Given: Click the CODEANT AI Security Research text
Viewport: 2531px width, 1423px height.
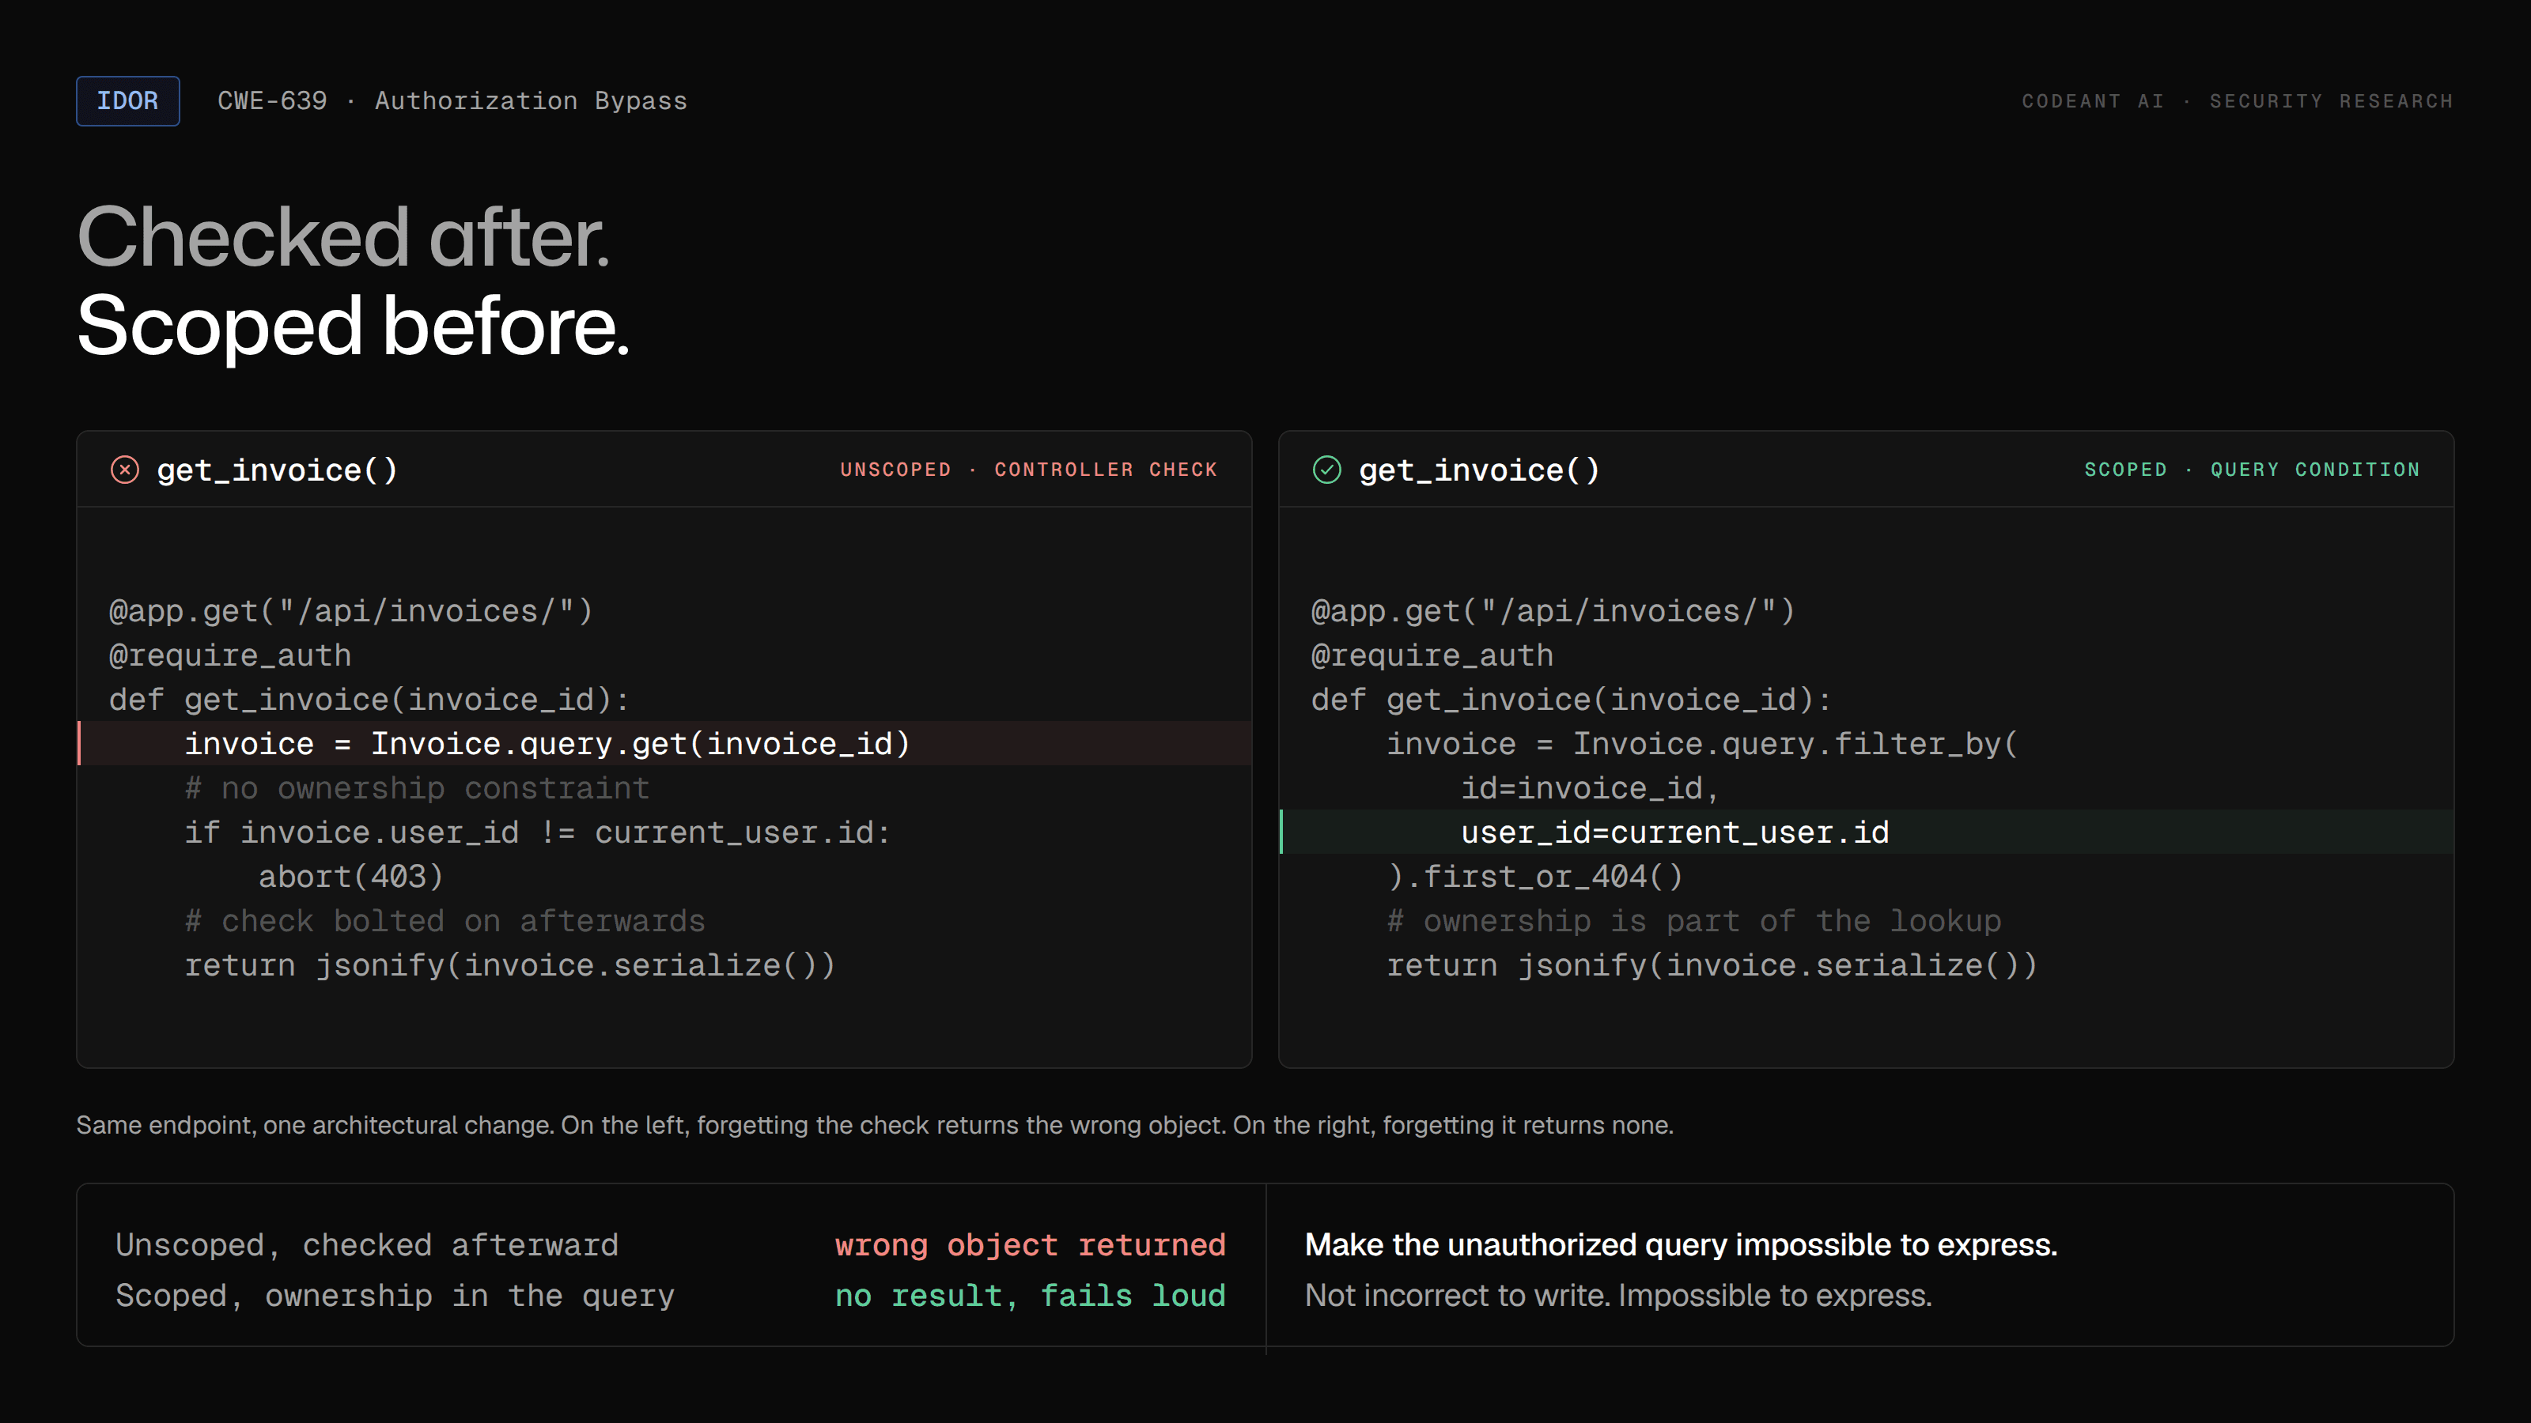Looking at the screenshot, I should pos(2238,101).
